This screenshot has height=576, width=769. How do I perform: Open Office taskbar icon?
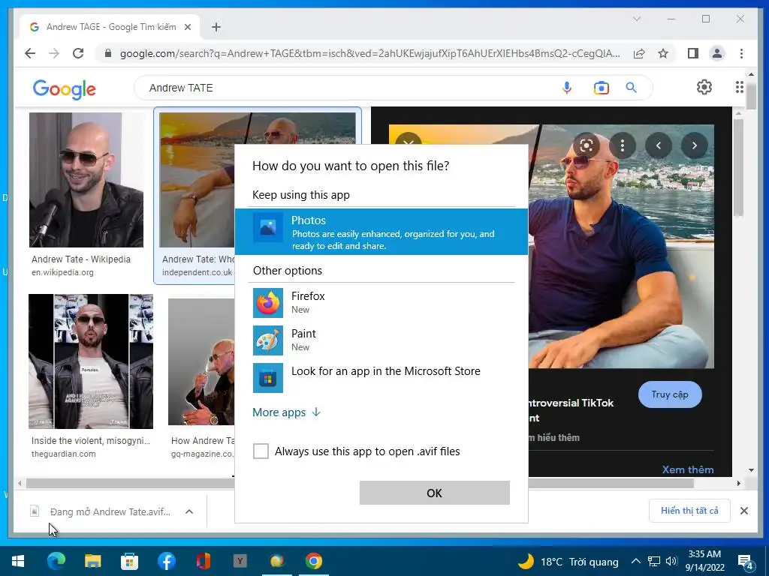click(x=204, y=561)
